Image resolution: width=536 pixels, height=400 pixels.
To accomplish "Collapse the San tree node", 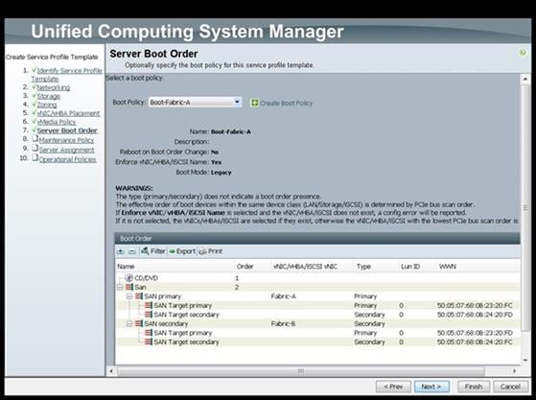I will point(120,287).
